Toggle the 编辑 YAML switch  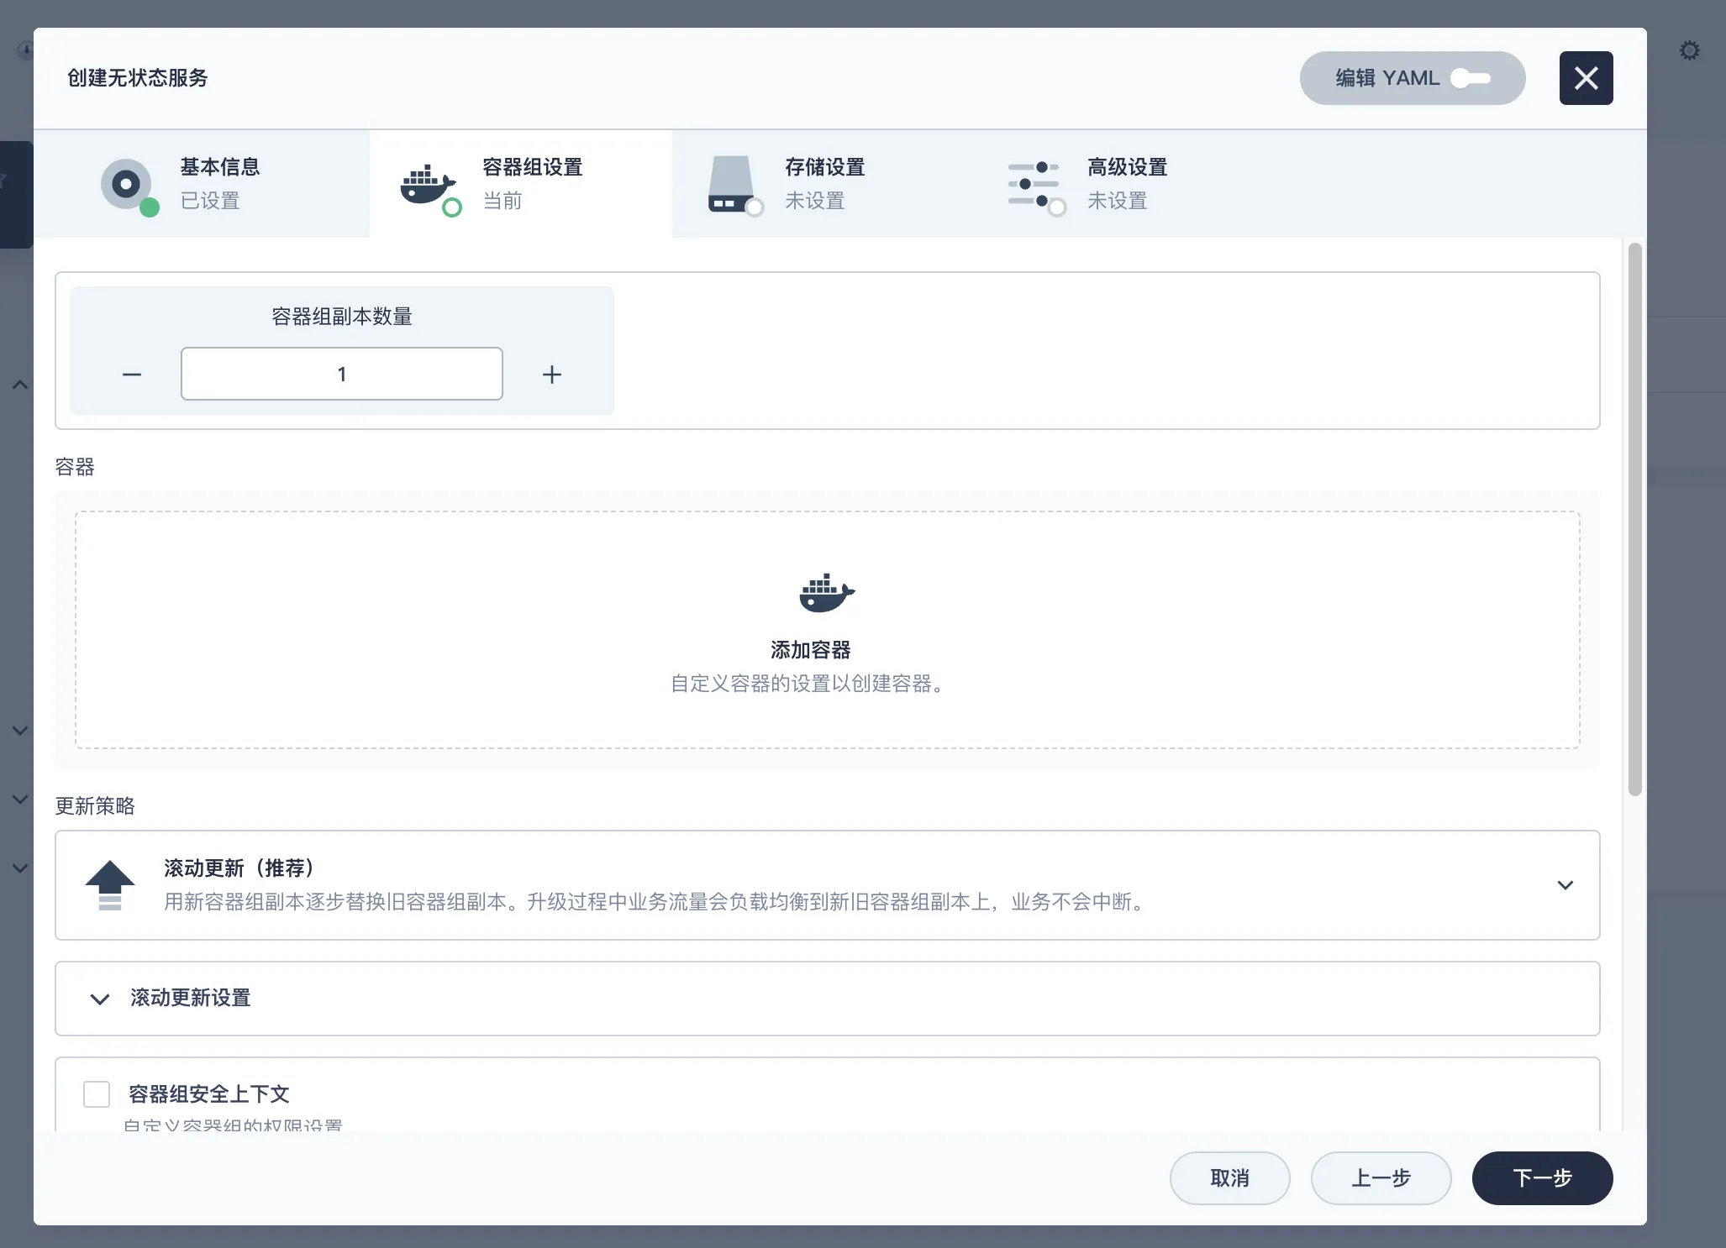[x=1412, y=78]
